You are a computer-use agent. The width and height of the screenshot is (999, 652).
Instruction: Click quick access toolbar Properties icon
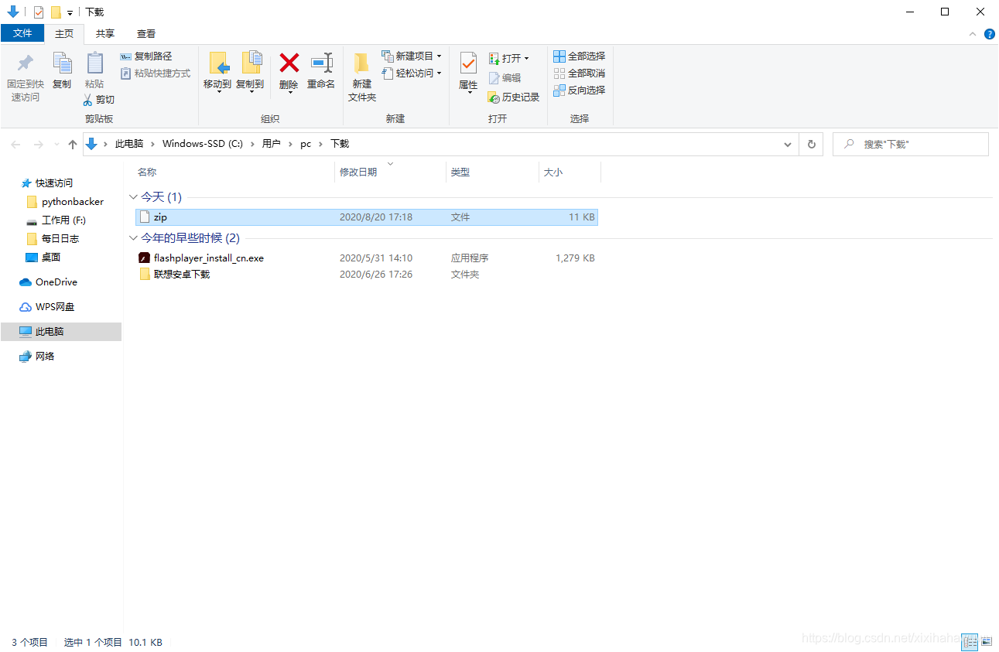[x=39, y=12]
